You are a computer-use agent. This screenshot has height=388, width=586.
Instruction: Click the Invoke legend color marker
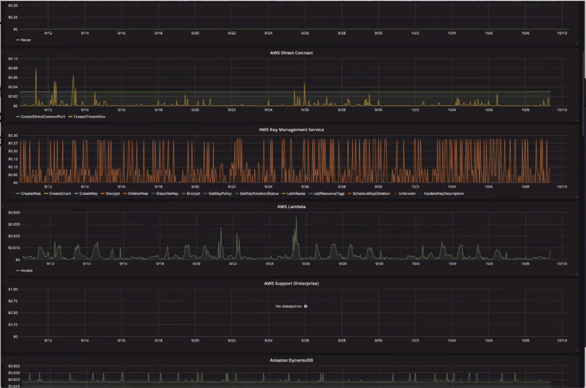pos(17,270)
